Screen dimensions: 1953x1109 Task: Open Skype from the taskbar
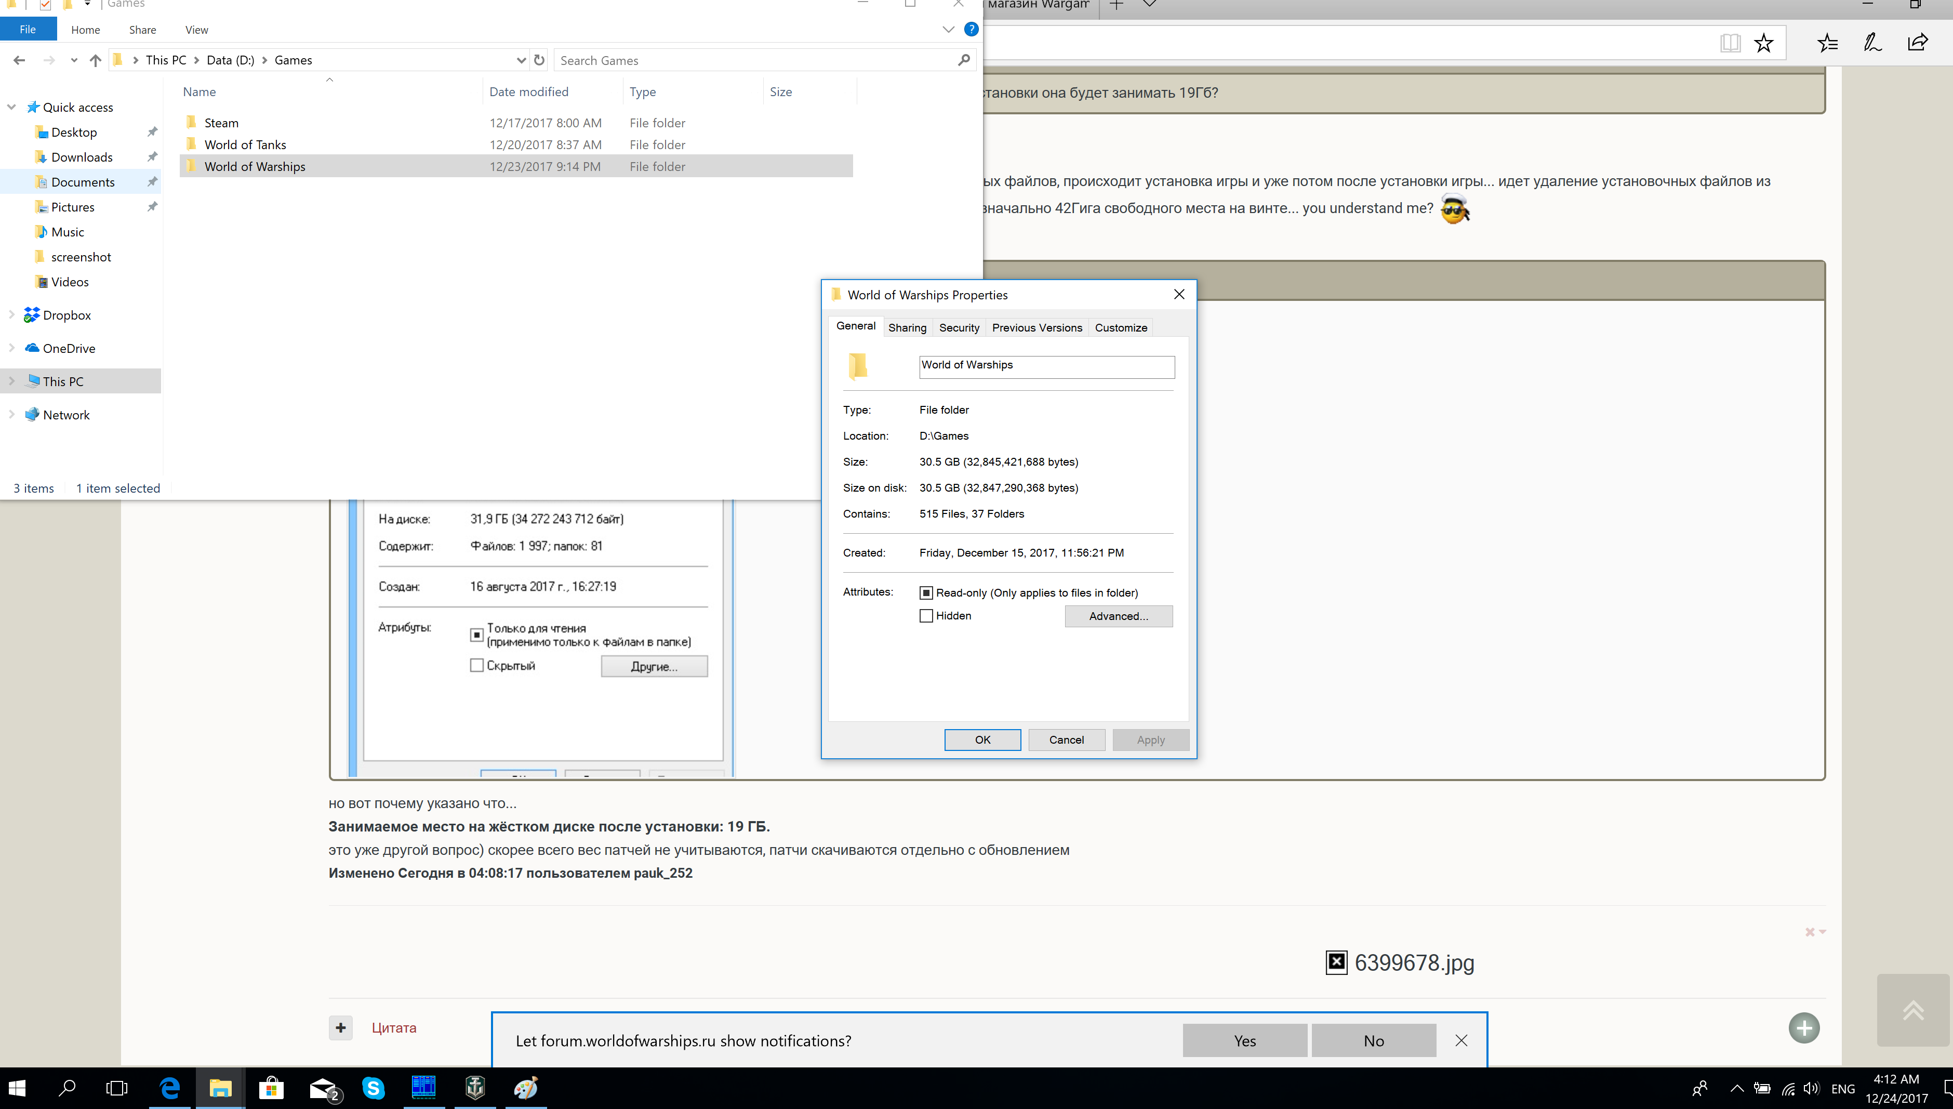(373, 1088)
